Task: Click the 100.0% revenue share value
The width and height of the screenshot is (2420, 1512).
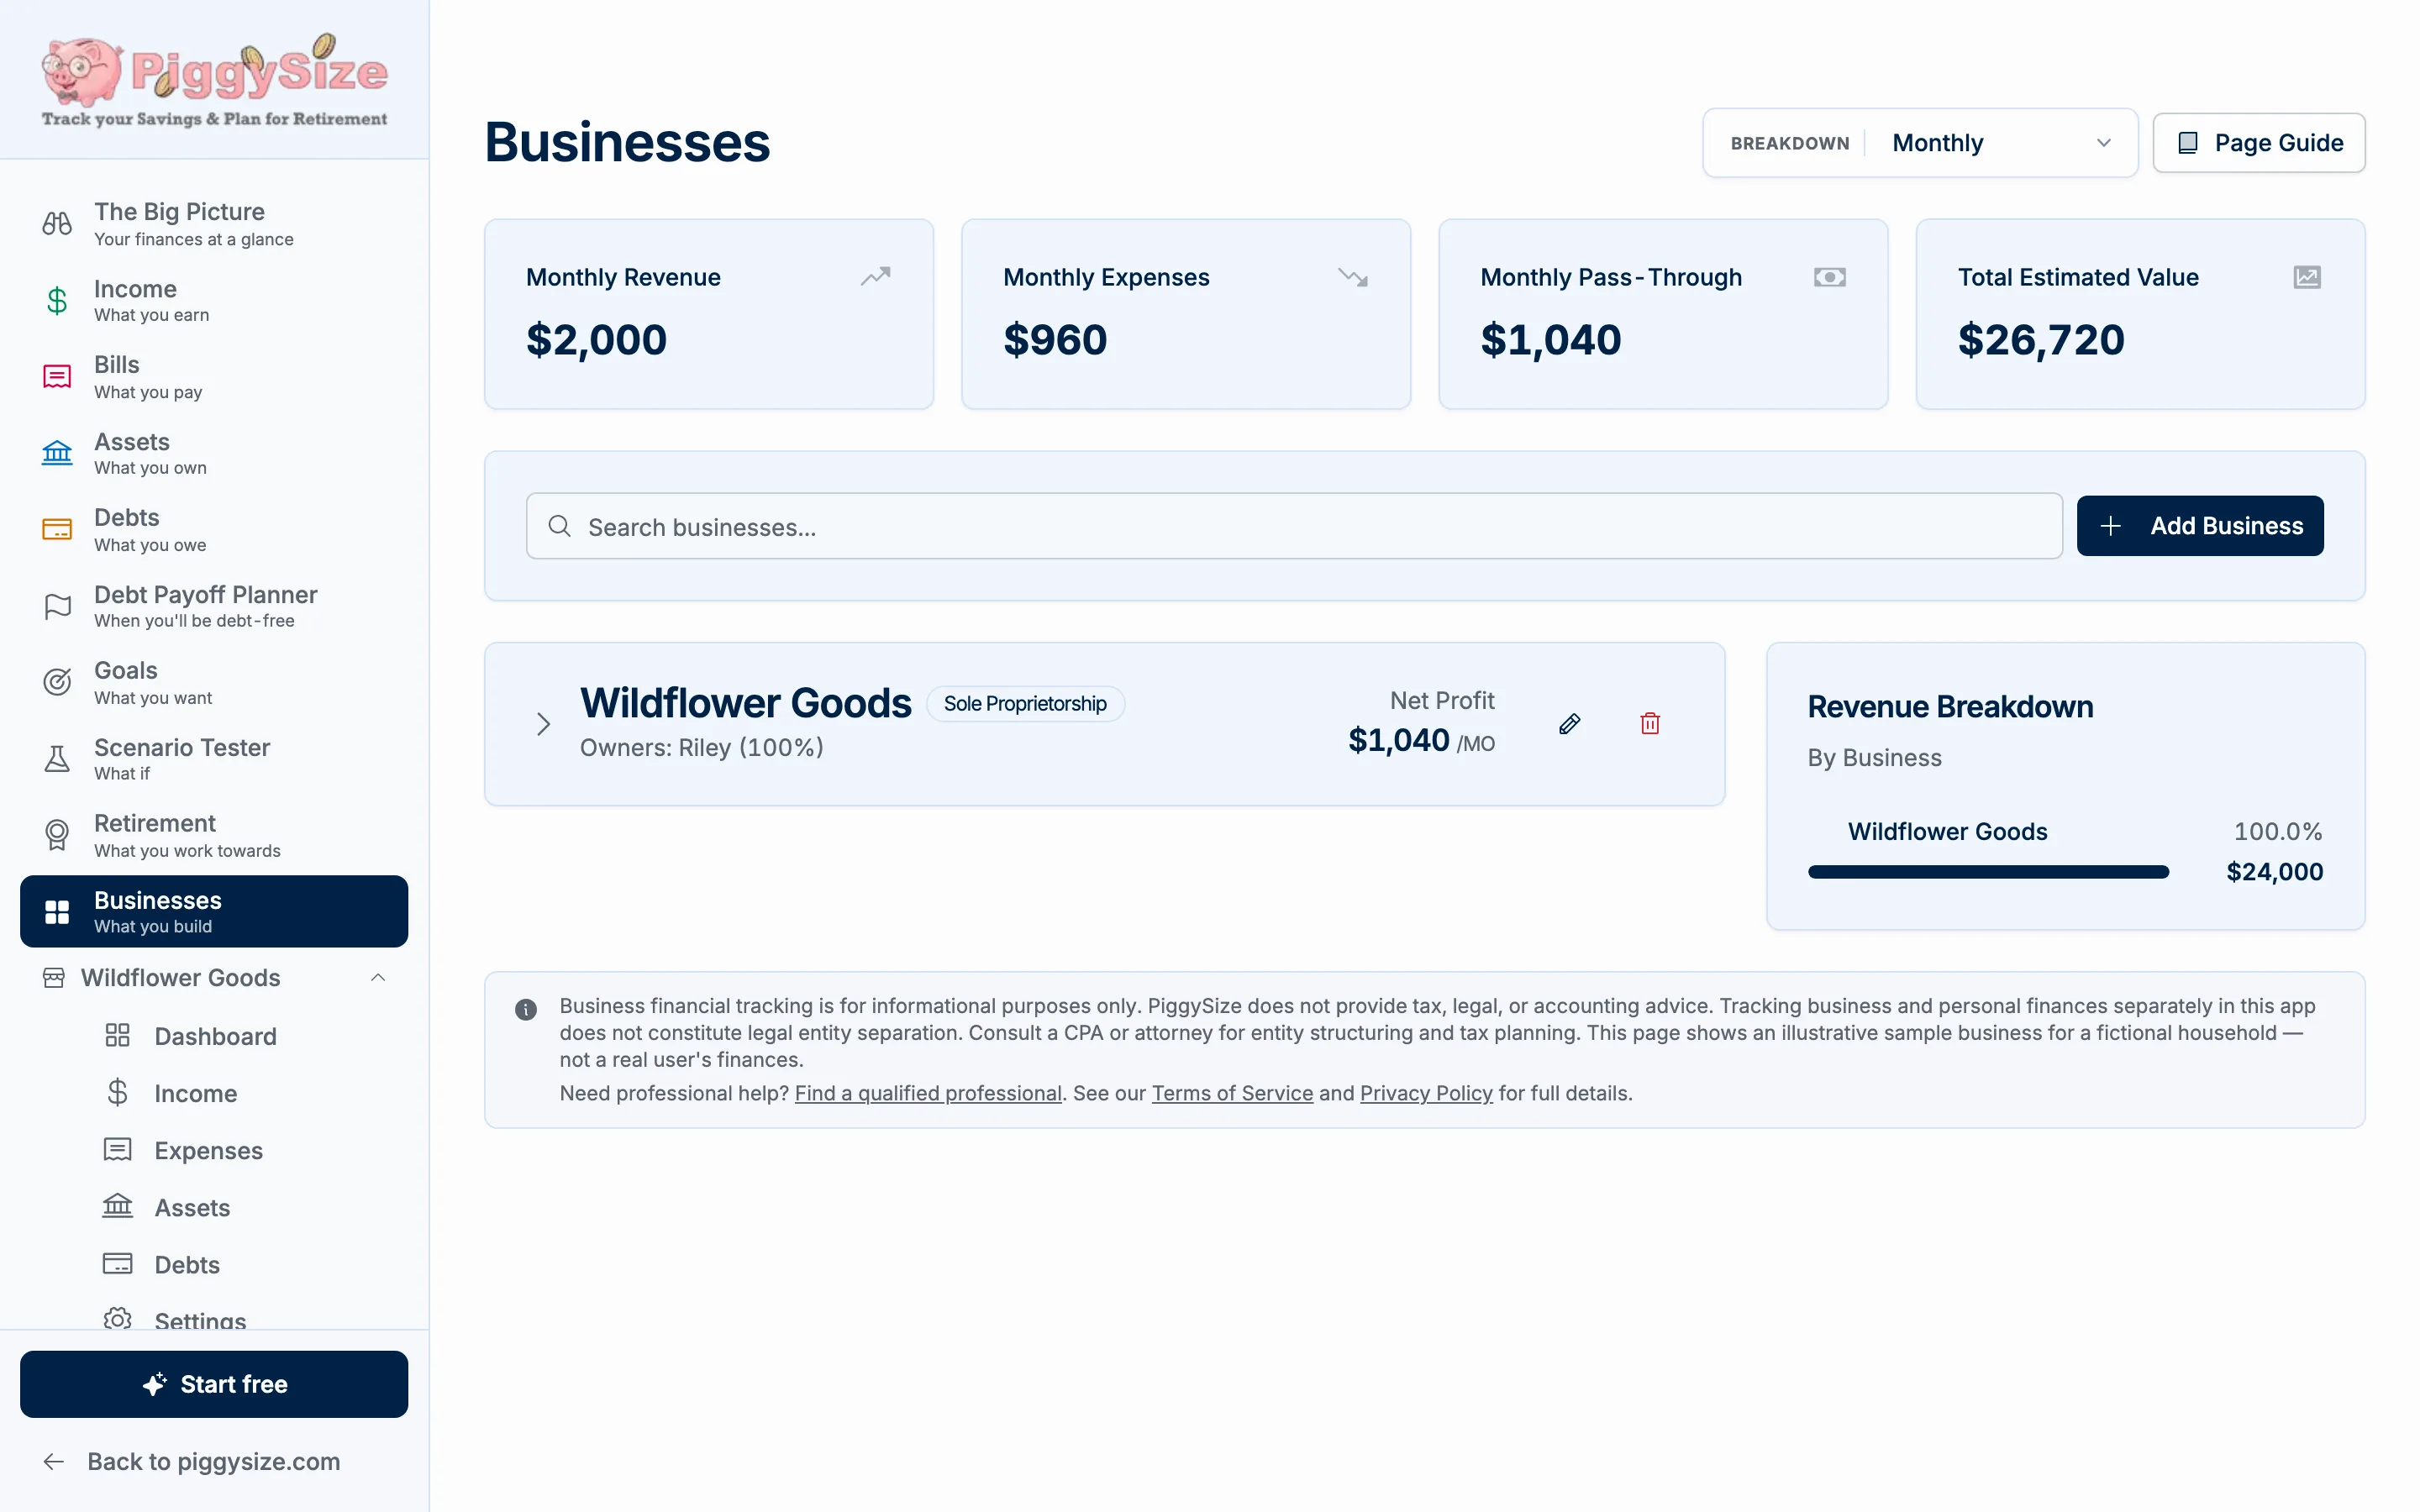Action: (x=2277, y=831)
